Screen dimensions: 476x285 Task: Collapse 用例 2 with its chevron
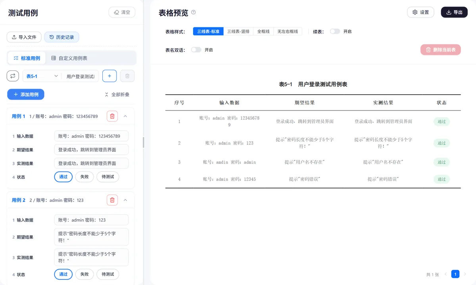pos(125,200)
